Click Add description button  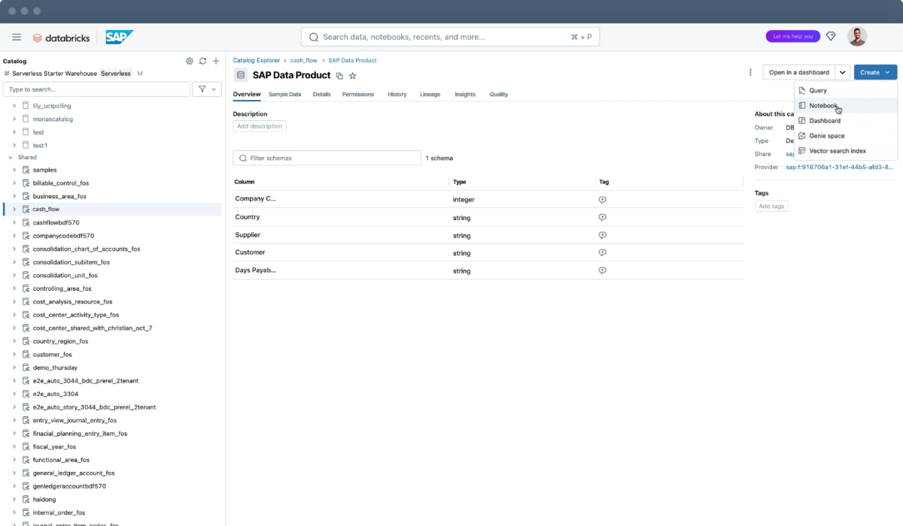click(x=260, y=126)
